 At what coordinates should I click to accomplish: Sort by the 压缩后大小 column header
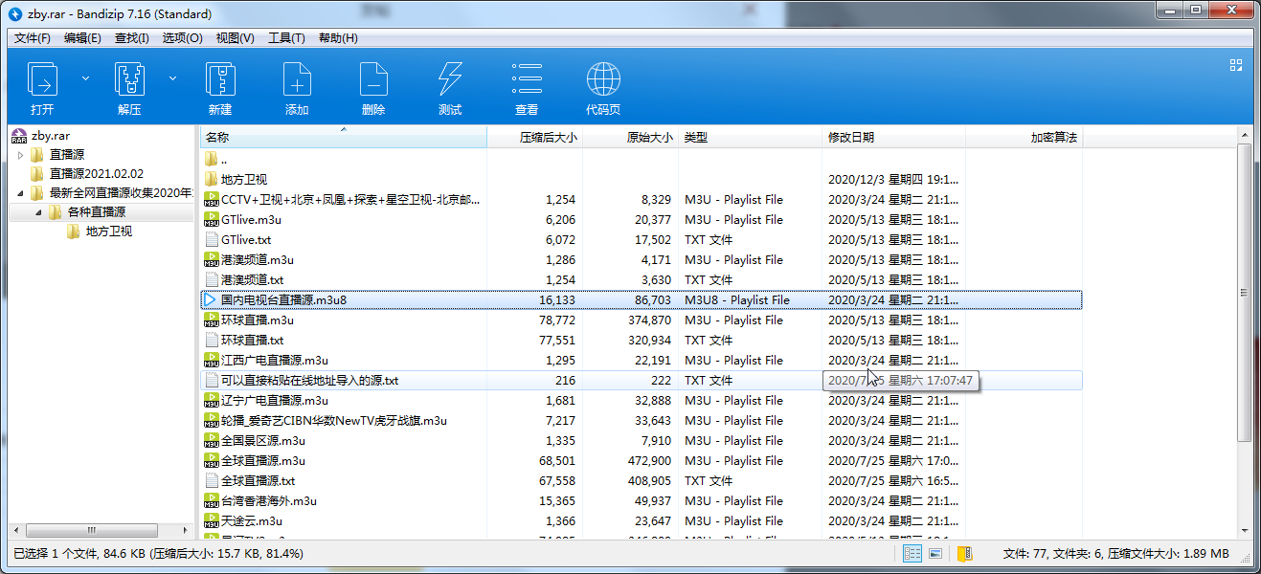point(534,138)
